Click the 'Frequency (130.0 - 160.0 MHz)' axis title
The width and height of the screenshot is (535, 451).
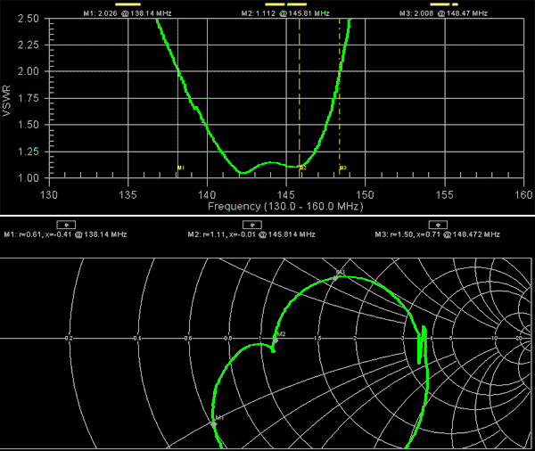(x=285, y=207)
